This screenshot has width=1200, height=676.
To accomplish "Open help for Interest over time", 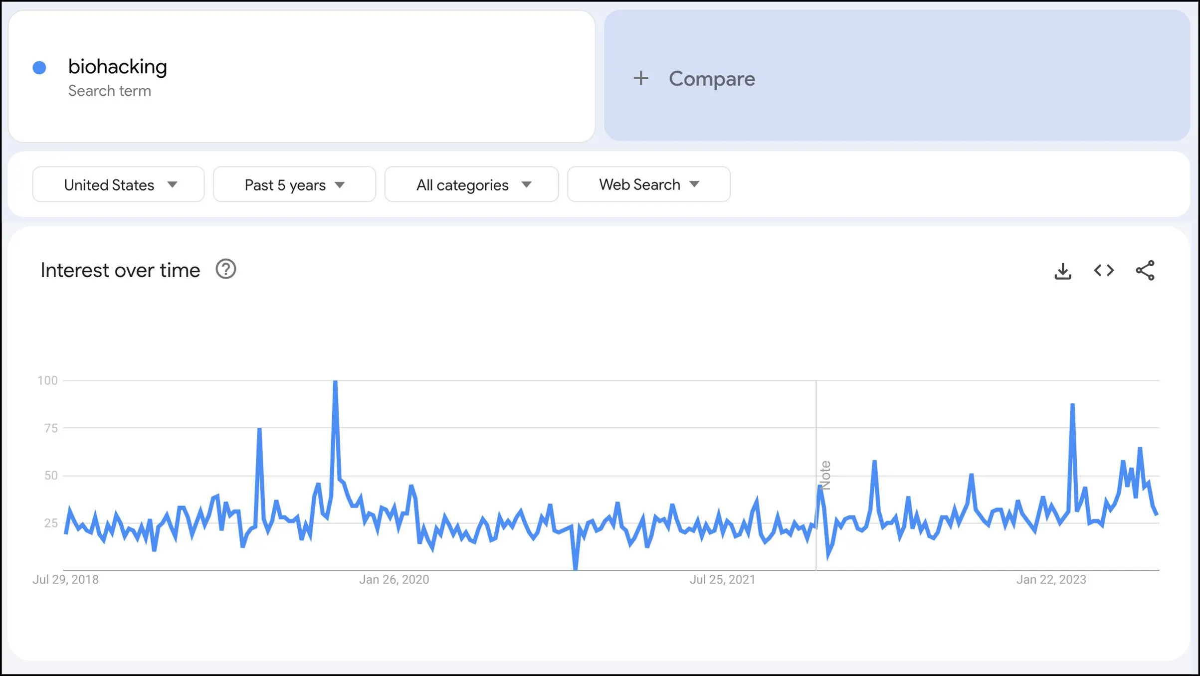I will [225, 269].
